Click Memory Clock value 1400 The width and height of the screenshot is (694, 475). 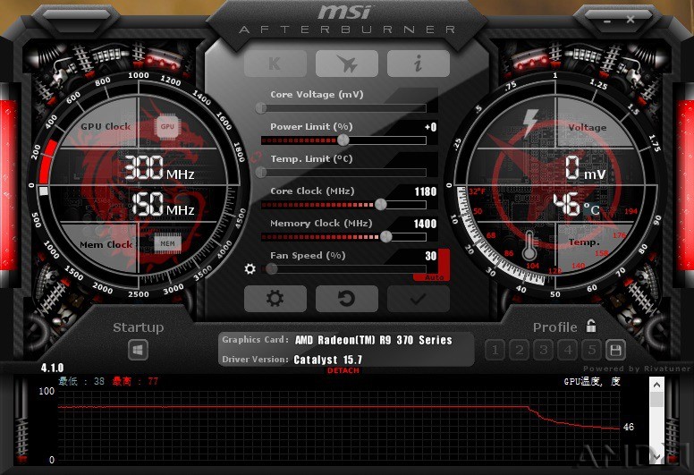[x=425, y=224]
